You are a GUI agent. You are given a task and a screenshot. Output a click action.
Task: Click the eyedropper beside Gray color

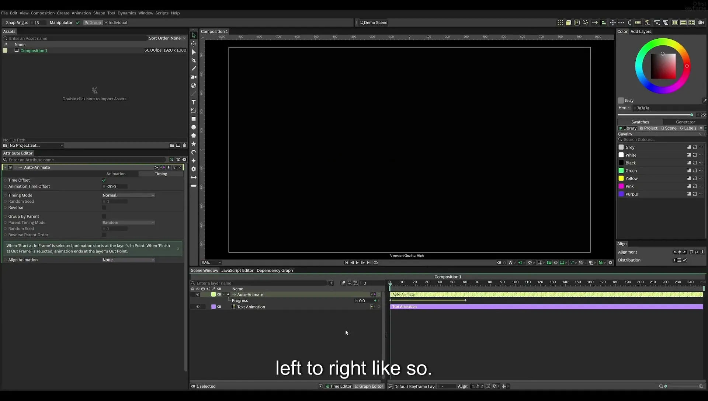[704, 101]
